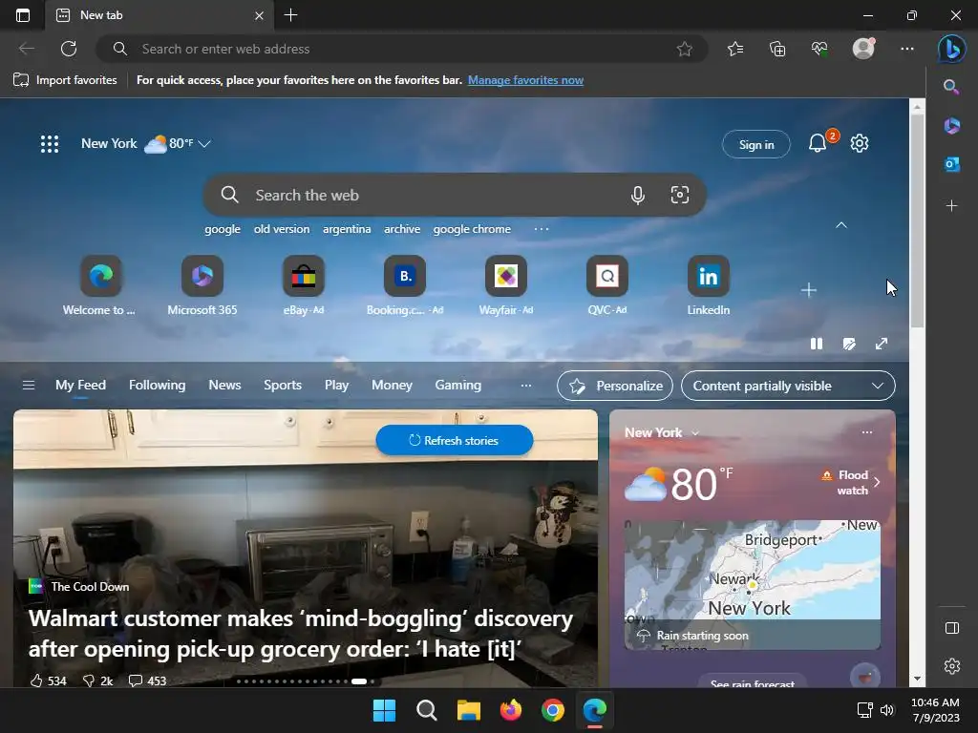This screenshot has width=978, height=733.
Task: Switch to the News tab
Action: pyautogui.click(x=224, y=386)
